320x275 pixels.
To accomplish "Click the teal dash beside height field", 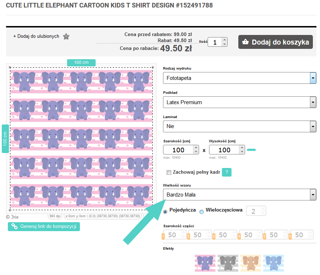I will 251,150.
